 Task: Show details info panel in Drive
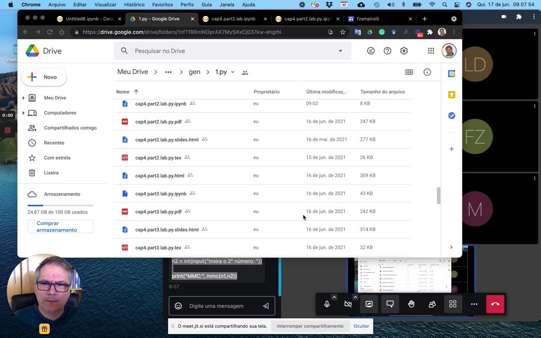427,72
